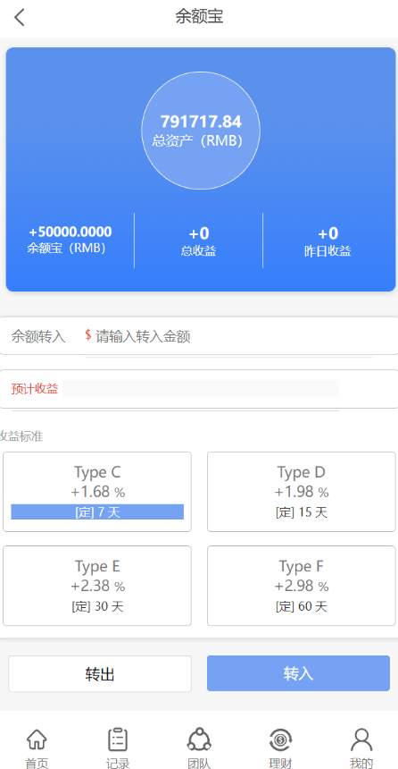Screen dimensions: 398x769
Task: Tap the 总收益 total earnings value
Action: 199,233
